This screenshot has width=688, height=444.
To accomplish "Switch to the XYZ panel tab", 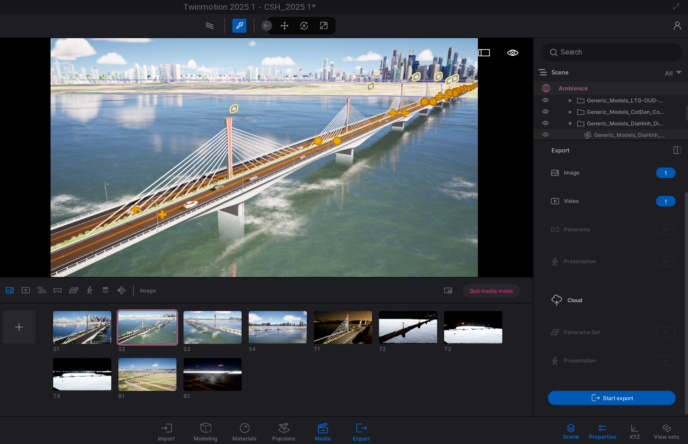I will 634,432.
